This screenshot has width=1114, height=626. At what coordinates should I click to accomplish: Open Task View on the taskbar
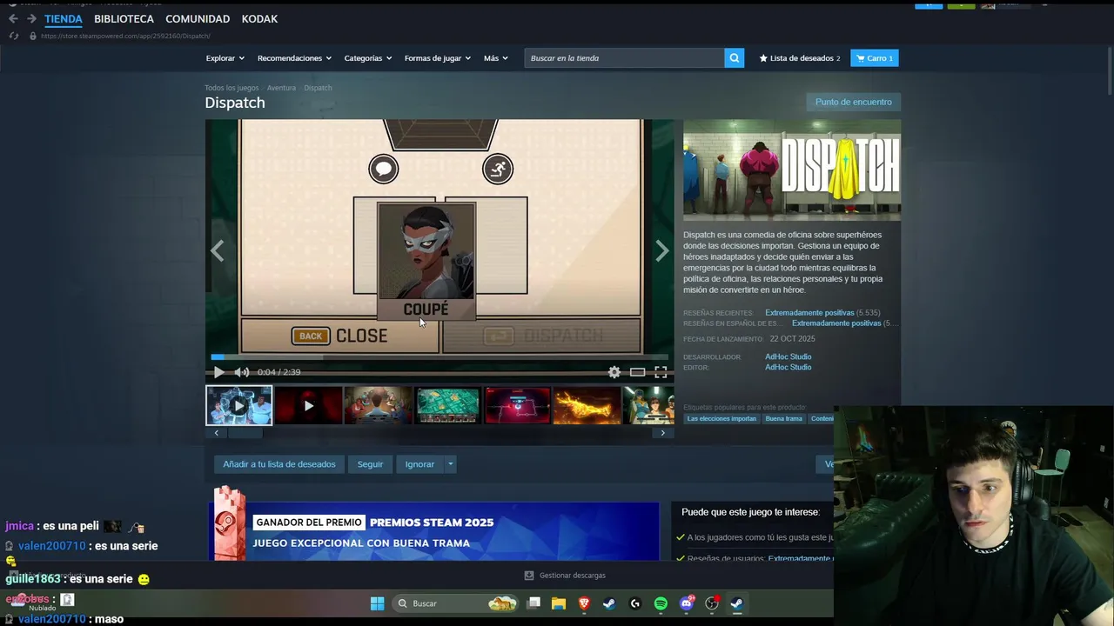tap(534, 603)
